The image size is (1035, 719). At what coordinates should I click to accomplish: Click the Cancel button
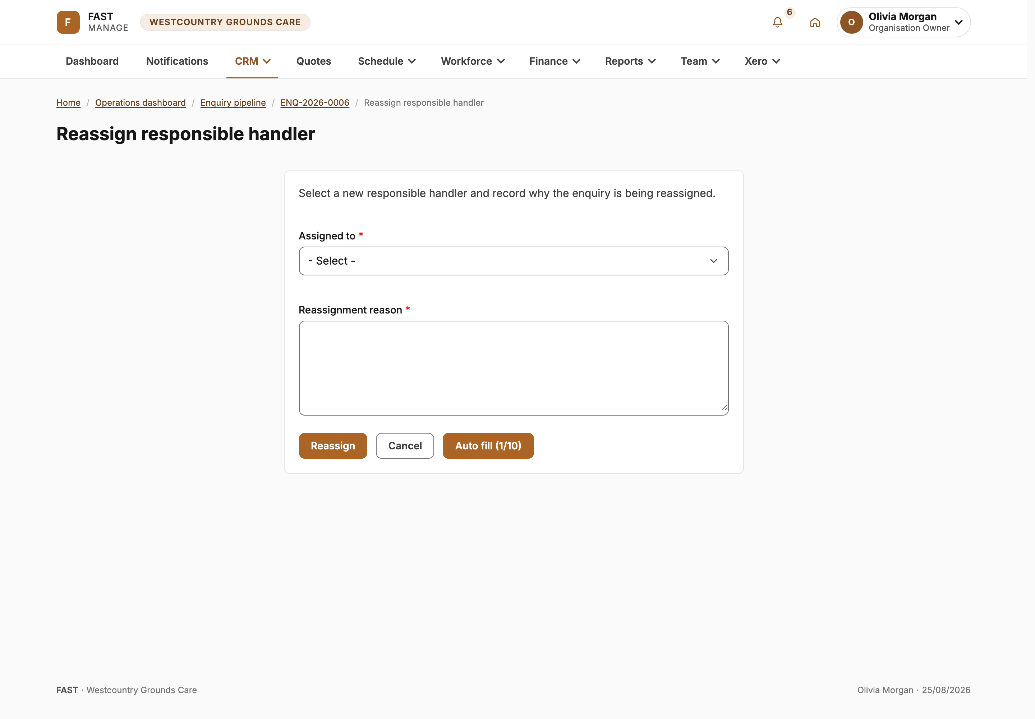405,446
